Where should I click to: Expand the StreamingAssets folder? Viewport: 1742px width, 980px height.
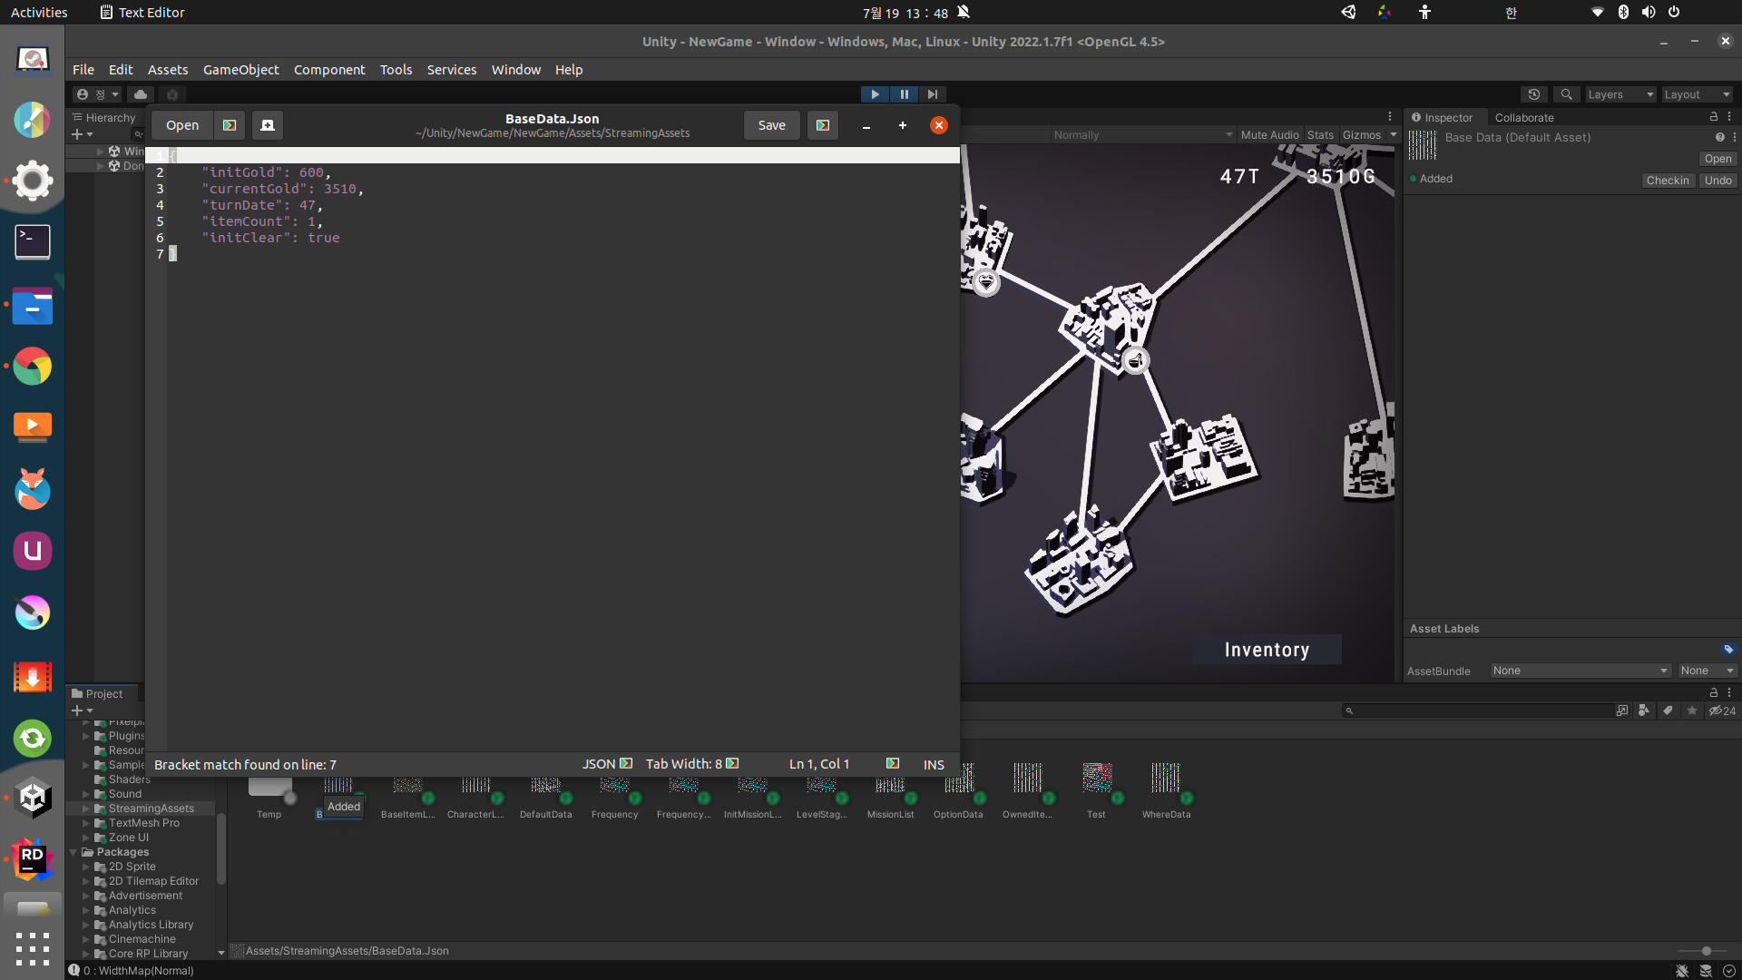coord(86,808)
